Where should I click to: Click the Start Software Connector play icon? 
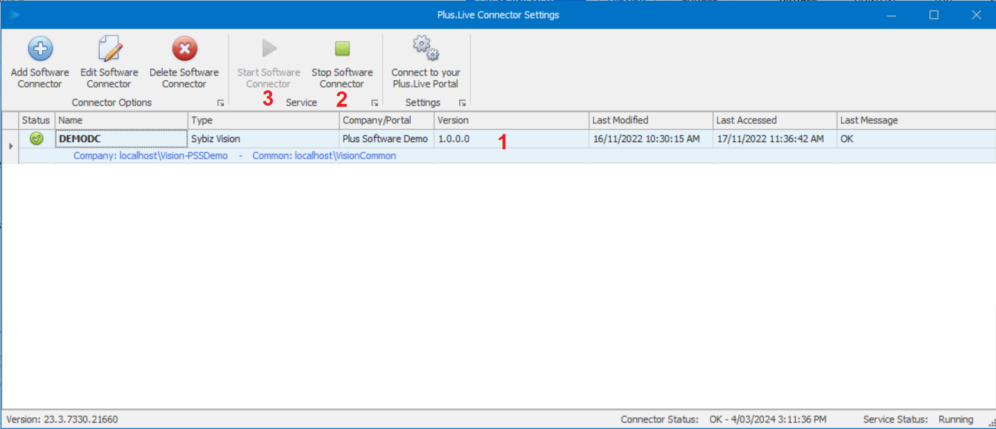(269, 48)
